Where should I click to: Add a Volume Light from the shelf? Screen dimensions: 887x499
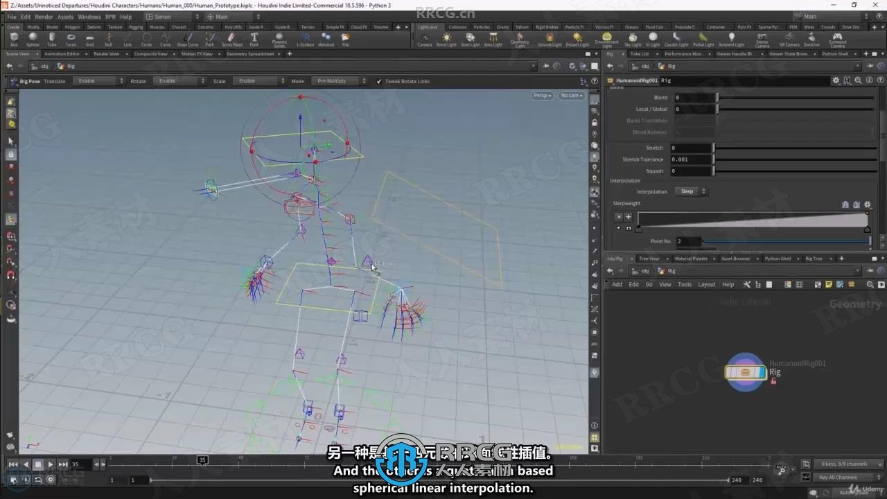click(x=550, y=40)
